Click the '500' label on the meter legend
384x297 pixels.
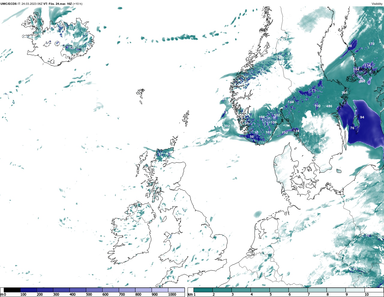[89, 295]
